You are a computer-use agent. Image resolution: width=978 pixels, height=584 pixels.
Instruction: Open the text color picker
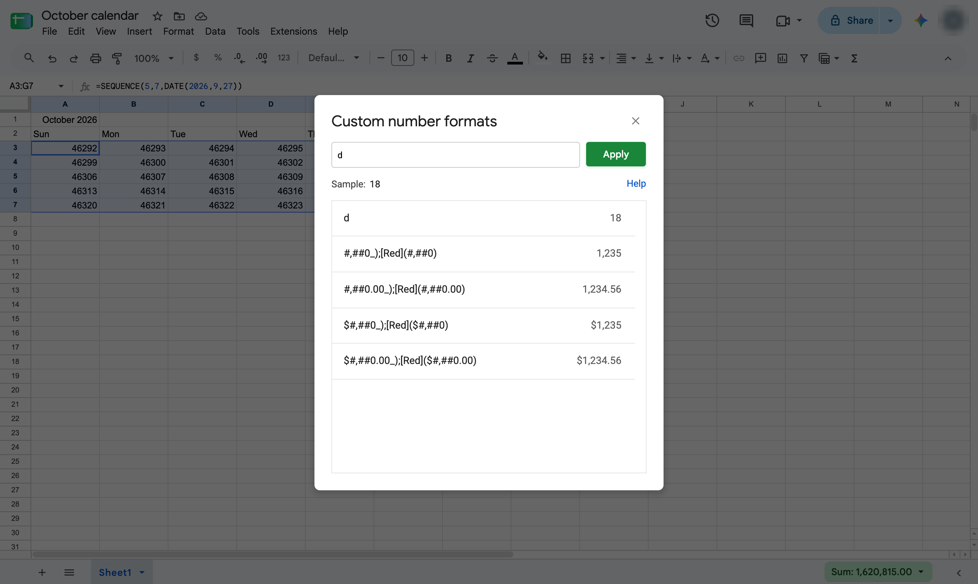pyautogui.click(x=514, y=58)
